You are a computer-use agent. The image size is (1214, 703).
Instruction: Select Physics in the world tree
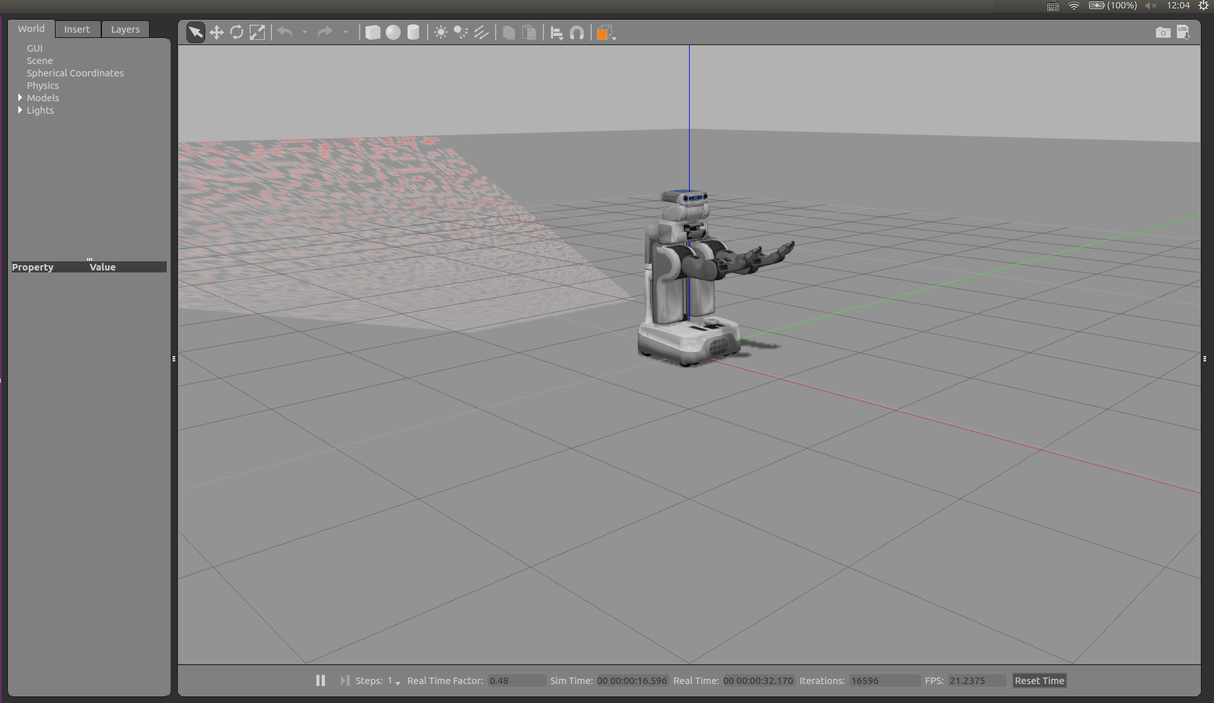coord(43,86)
